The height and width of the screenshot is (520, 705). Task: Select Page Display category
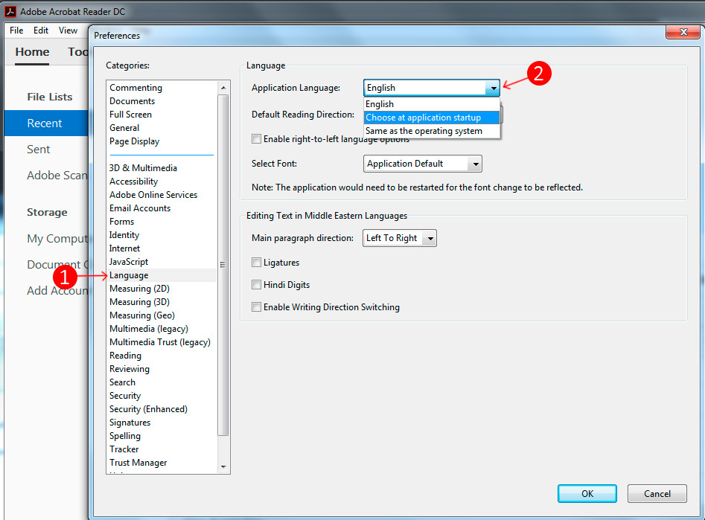point(135,141)
